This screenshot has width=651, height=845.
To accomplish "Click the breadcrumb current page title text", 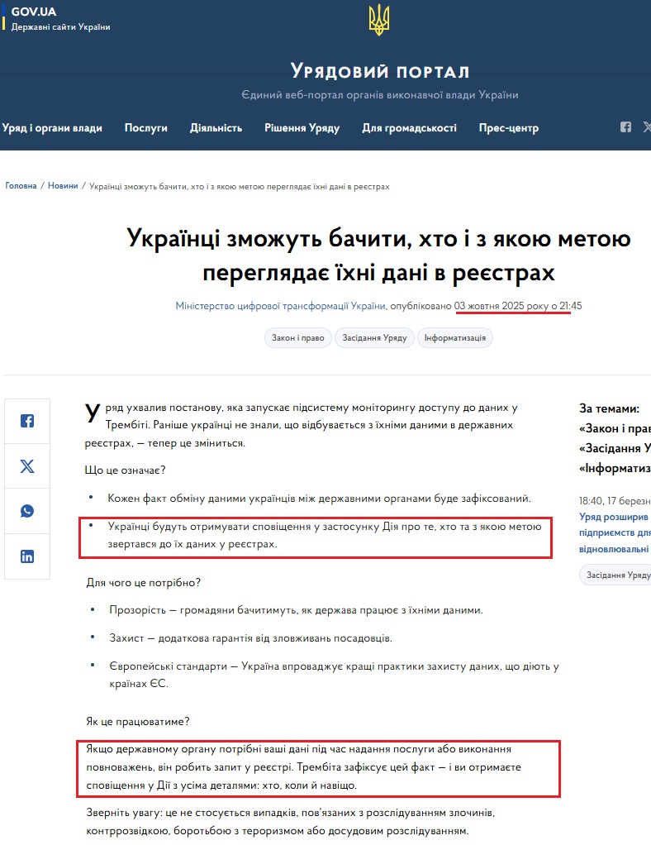I will point(239,187).
